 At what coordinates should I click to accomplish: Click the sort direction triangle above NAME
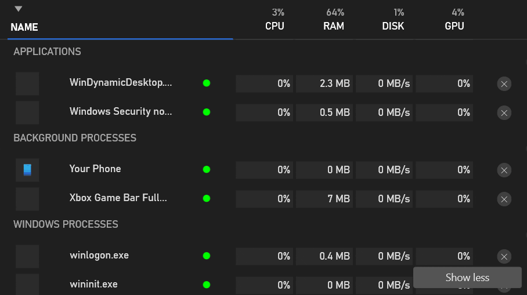[19, 9]
